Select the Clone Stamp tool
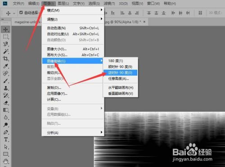This screenshot has height=167, width=225. [5, 88]
